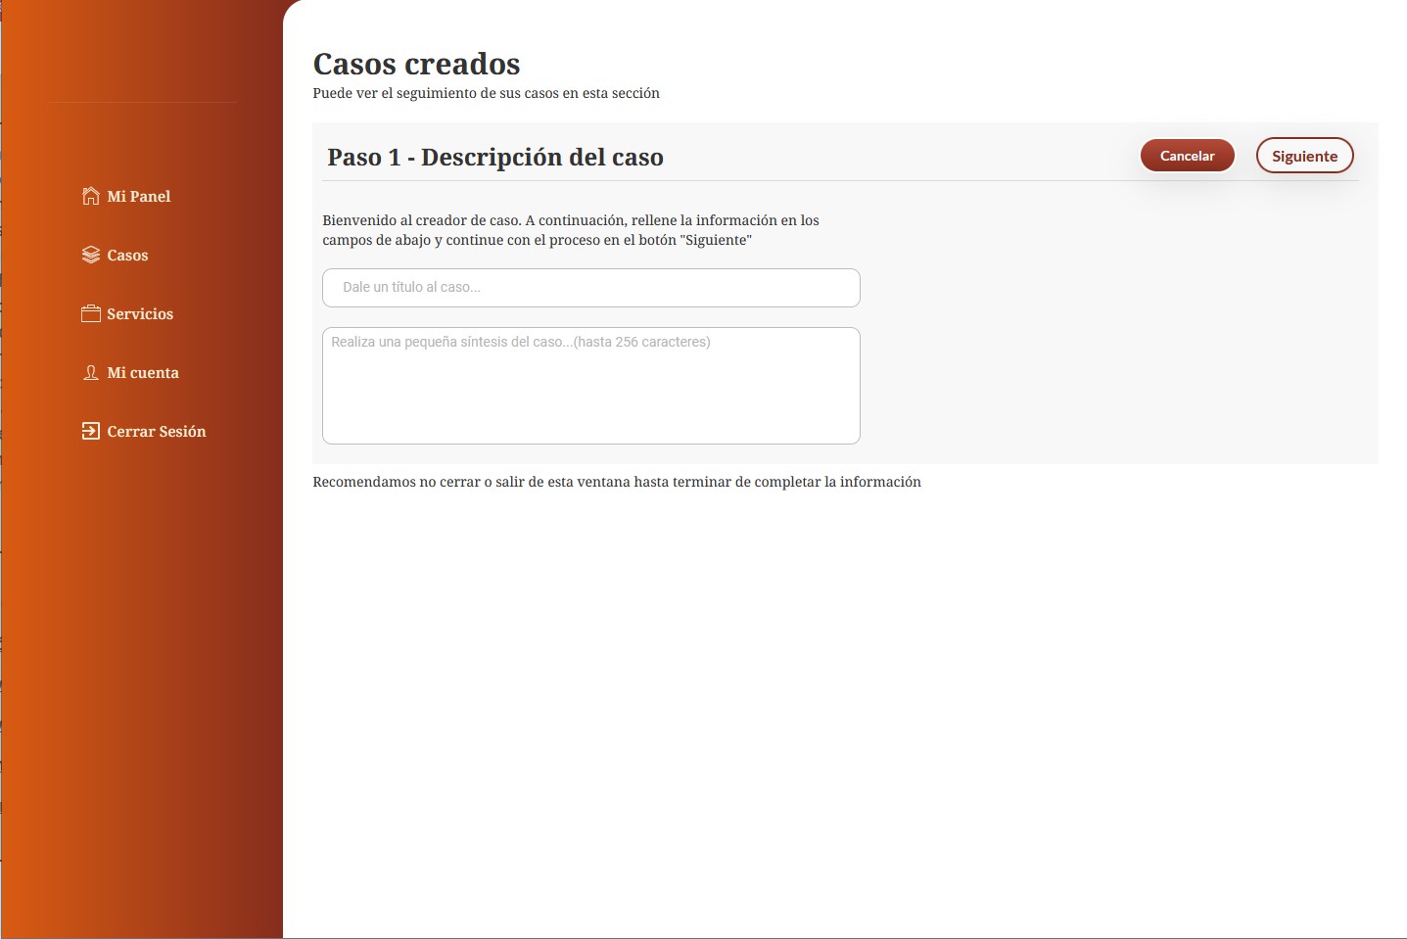Click the 'Puede ver el seguimiento' subtitle
The width and height of the screenshot is (1407, 939).
pyautogui.click(x=486, y=93)
